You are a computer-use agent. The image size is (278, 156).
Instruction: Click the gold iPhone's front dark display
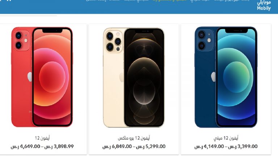pos(144,78)
